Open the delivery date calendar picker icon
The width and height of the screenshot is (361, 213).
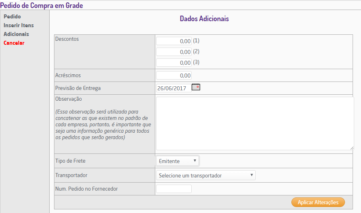coord(196,87)
